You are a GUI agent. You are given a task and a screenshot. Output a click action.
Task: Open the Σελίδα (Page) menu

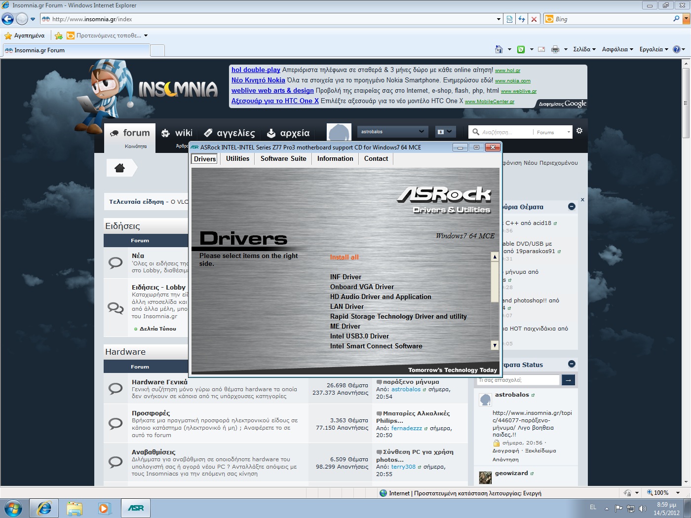[584, 49]
